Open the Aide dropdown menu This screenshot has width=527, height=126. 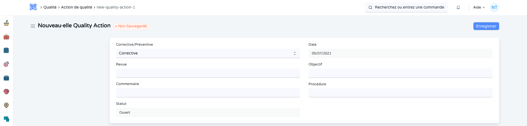pos(479,7)
